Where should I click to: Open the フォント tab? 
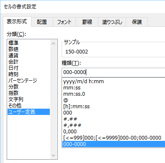point(64,22)
